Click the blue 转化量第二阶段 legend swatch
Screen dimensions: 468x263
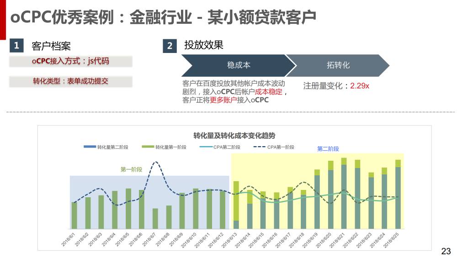tap(89, 147)
